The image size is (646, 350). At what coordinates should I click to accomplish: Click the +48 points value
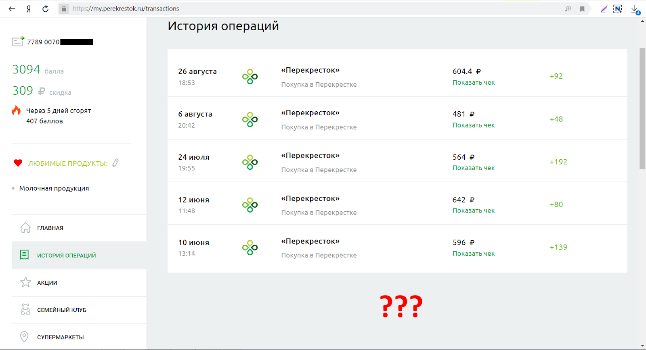click(x=556, y=119)
